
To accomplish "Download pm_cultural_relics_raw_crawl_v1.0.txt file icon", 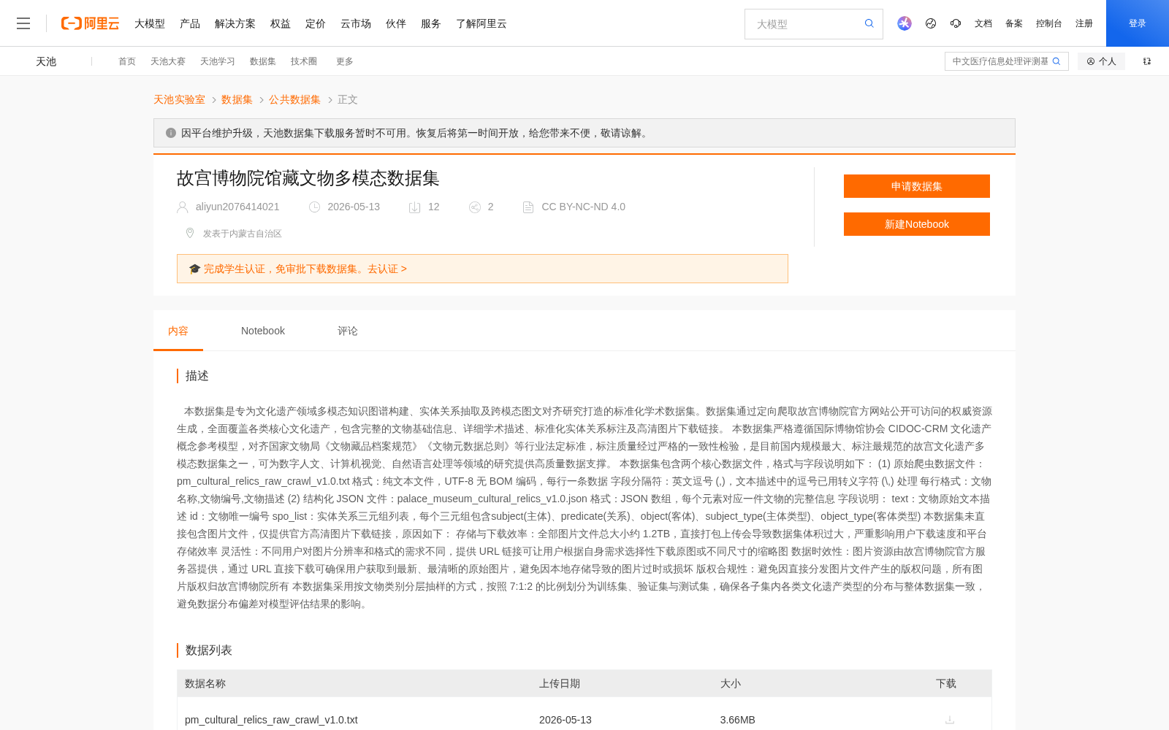I will (x=950, y=720).
